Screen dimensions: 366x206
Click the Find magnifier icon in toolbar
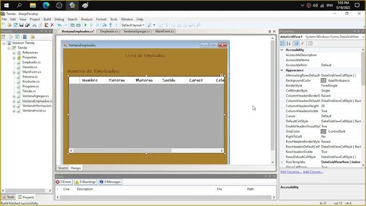point(198,25)
